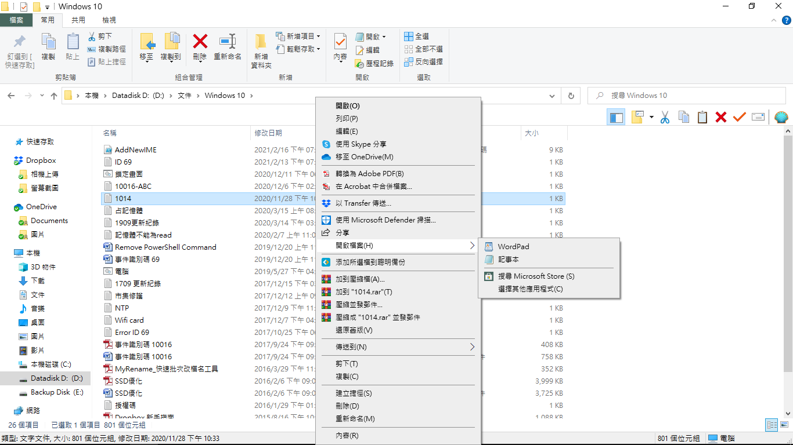
Task: Choose 開啟(O) in the context menu
Action: pos(398,105)
